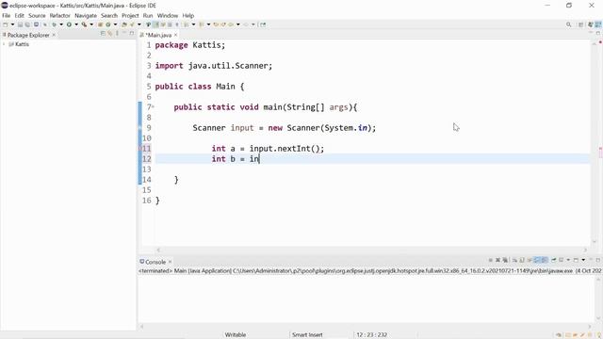This screenshot has height=339, width=603.
Task: Close the Console view tab
Action: [x=170, y=262]
